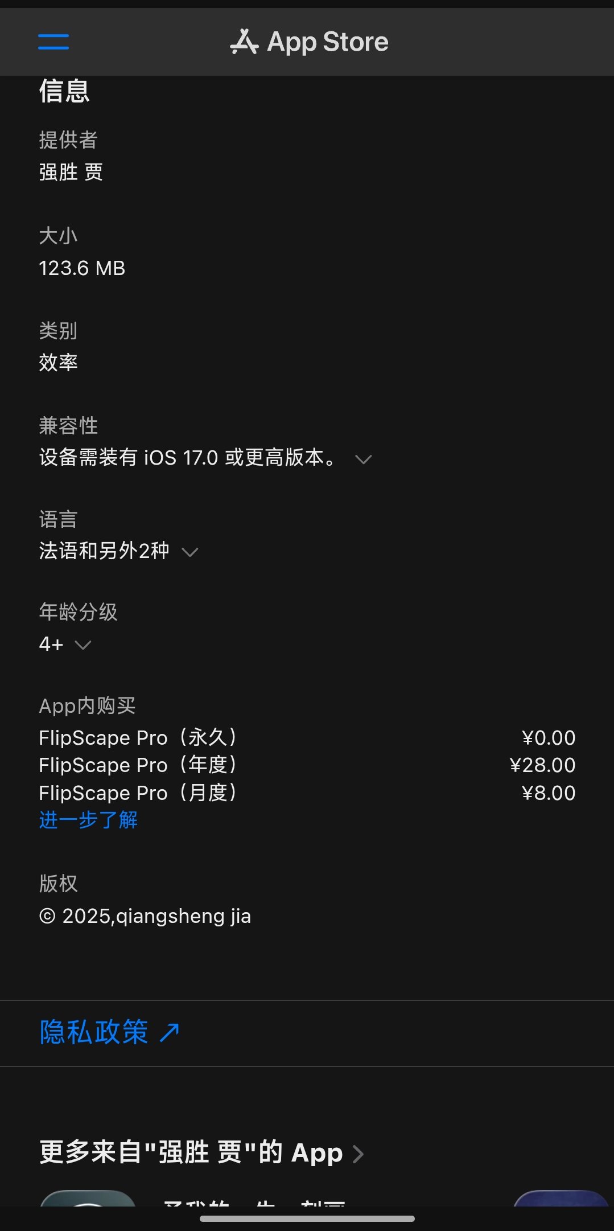Select the App Store title text
This screenshot has height=1231, width=614.
(x=328, y=42)
